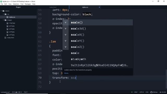Choose the 9aIt2nRpC12Uk9g suggestion
This screenshot has width=167, height=94.
[x=98, y=65]
